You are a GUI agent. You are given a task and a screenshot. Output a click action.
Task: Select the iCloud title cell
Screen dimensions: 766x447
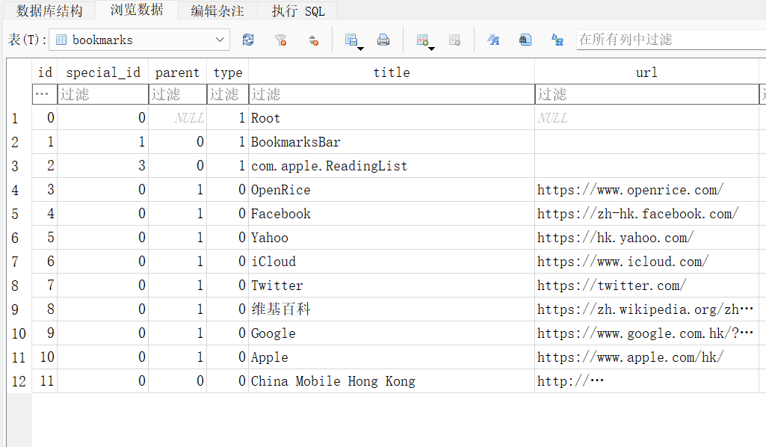point(392,262)
